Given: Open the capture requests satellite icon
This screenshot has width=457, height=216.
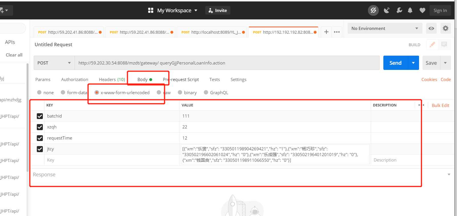Looking at the screenshot, I should point(387,11).
